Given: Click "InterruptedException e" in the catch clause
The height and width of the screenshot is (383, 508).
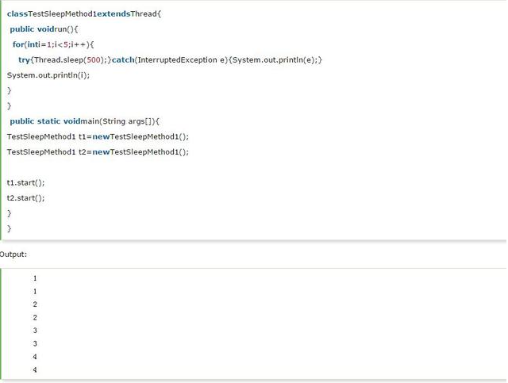Looking at the screenshot, I should 182,60.
